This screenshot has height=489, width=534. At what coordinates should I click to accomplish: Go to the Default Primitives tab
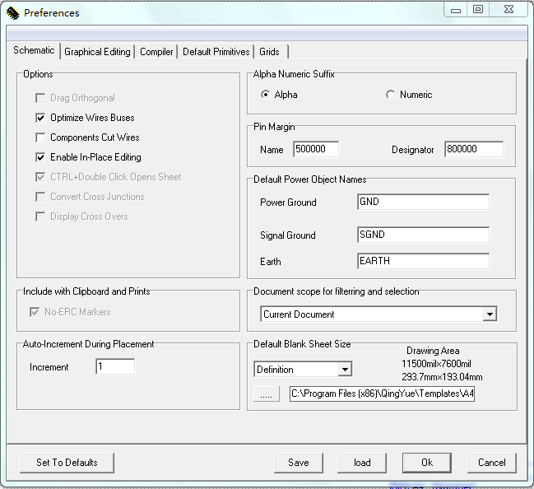(216, 52)
